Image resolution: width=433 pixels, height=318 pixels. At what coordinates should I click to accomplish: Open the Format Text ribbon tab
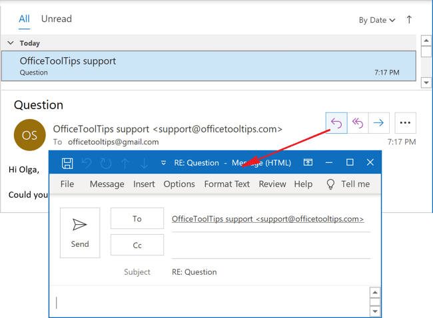[x=226, y=184]
